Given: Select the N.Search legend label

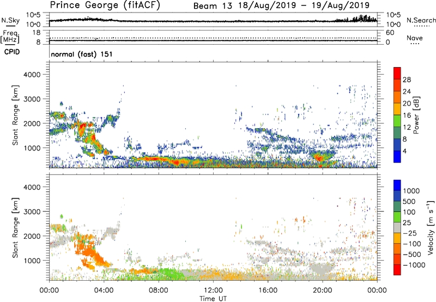Looking at the screenshot, I should (x=421, y=20).
